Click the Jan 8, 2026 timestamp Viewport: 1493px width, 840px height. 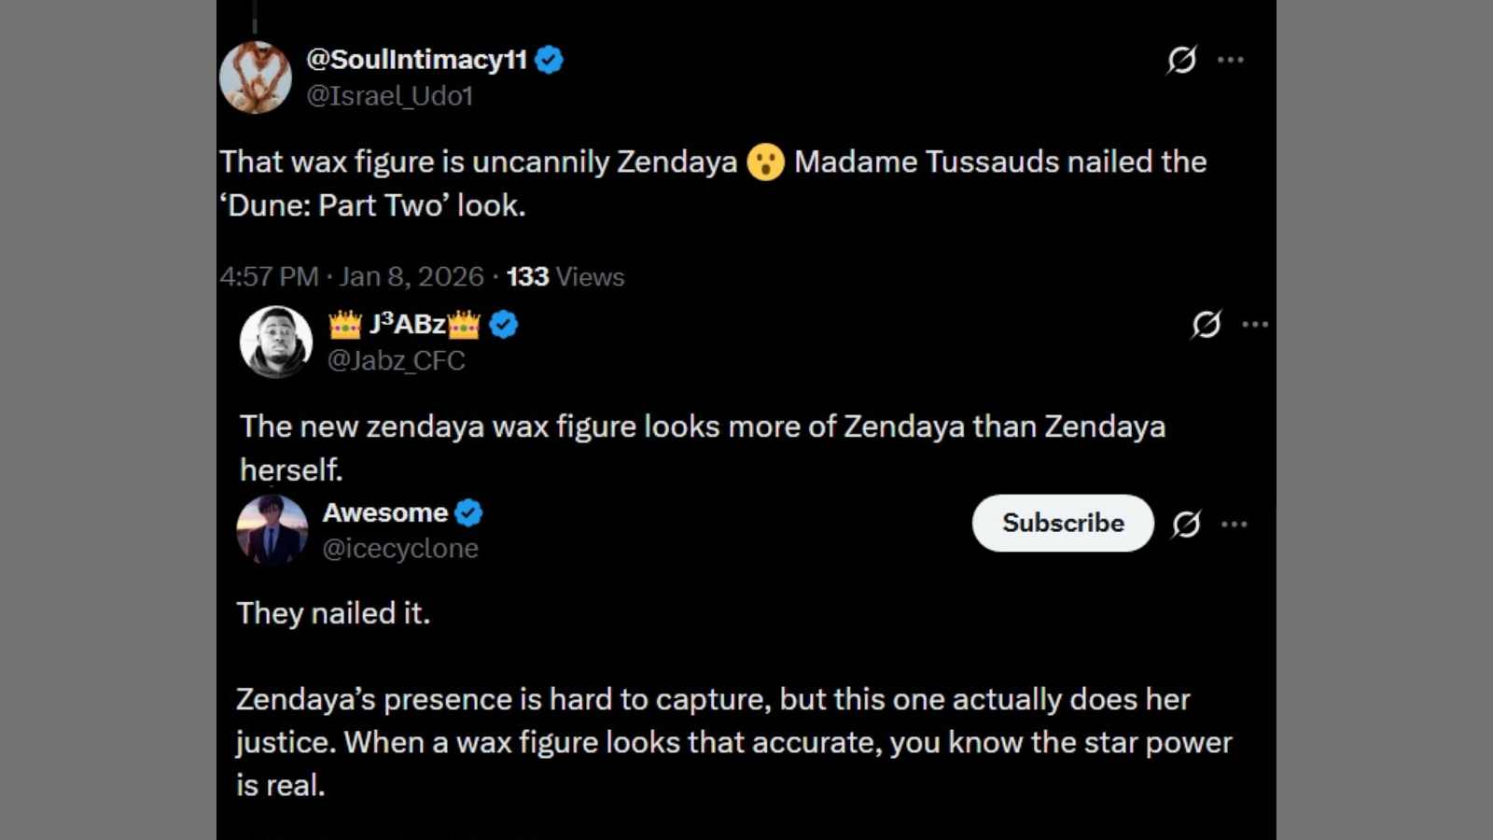pyautogui.click(x=411, y=276)
